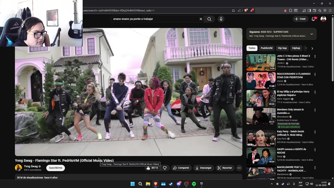The image size is (334, 188).
Task: Click Recortar clip button
Action: tap(225, 168)
